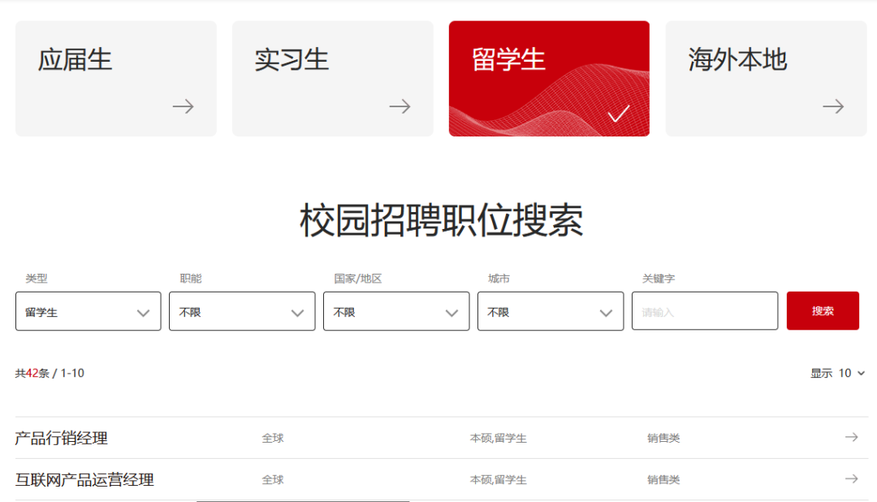
Task: Click the arrow icon on 海外本地 card
Action: pos(833,106)
